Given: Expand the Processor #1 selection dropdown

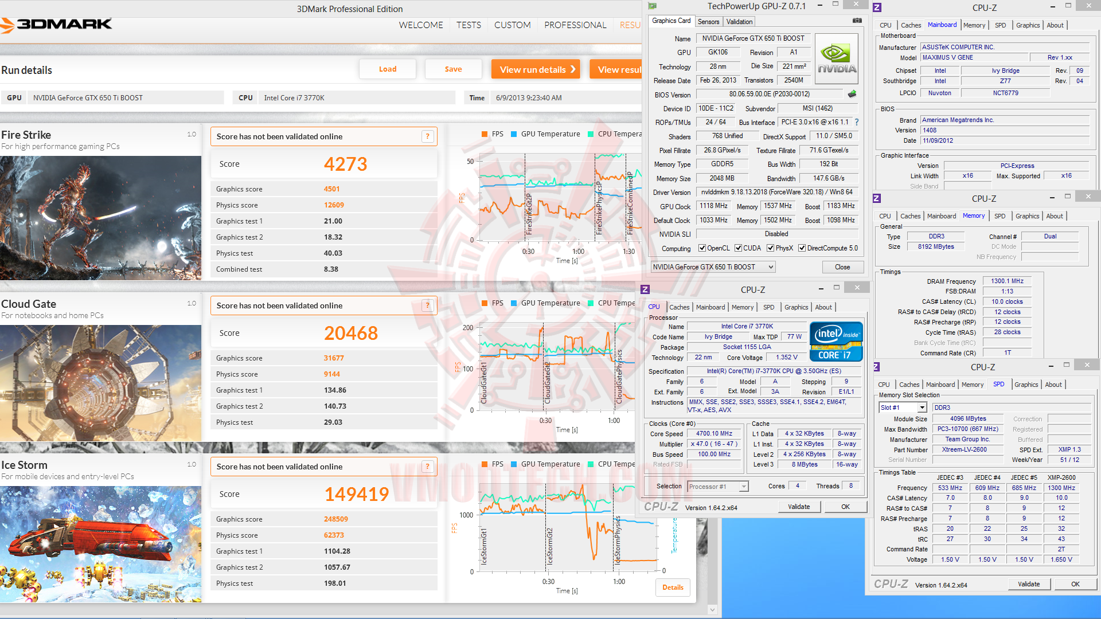Looking at the screenshot, I should tap(744, 487).
